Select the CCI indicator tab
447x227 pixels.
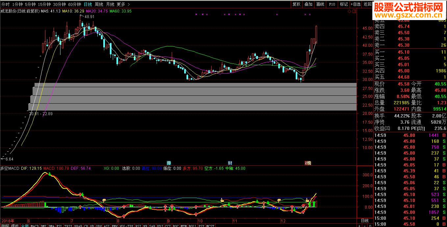167,225
